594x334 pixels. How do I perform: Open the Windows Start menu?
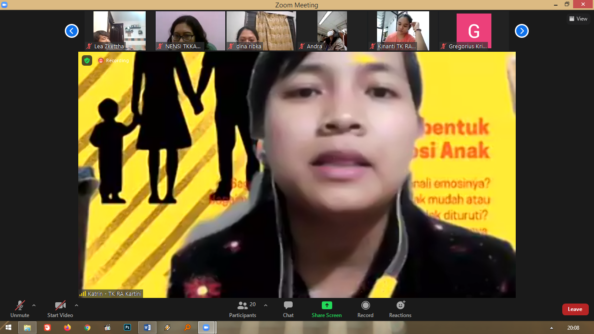[x=8, y=327]
